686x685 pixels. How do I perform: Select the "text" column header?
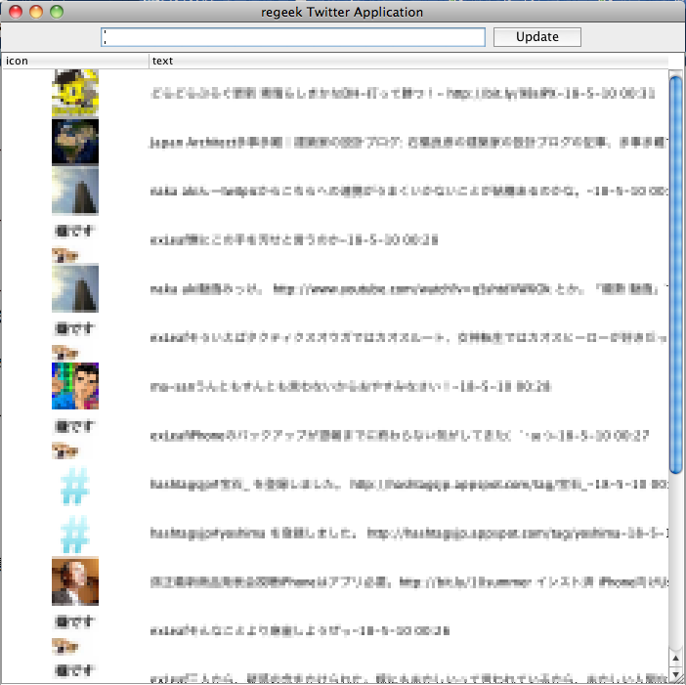click(x=408, y=61)
